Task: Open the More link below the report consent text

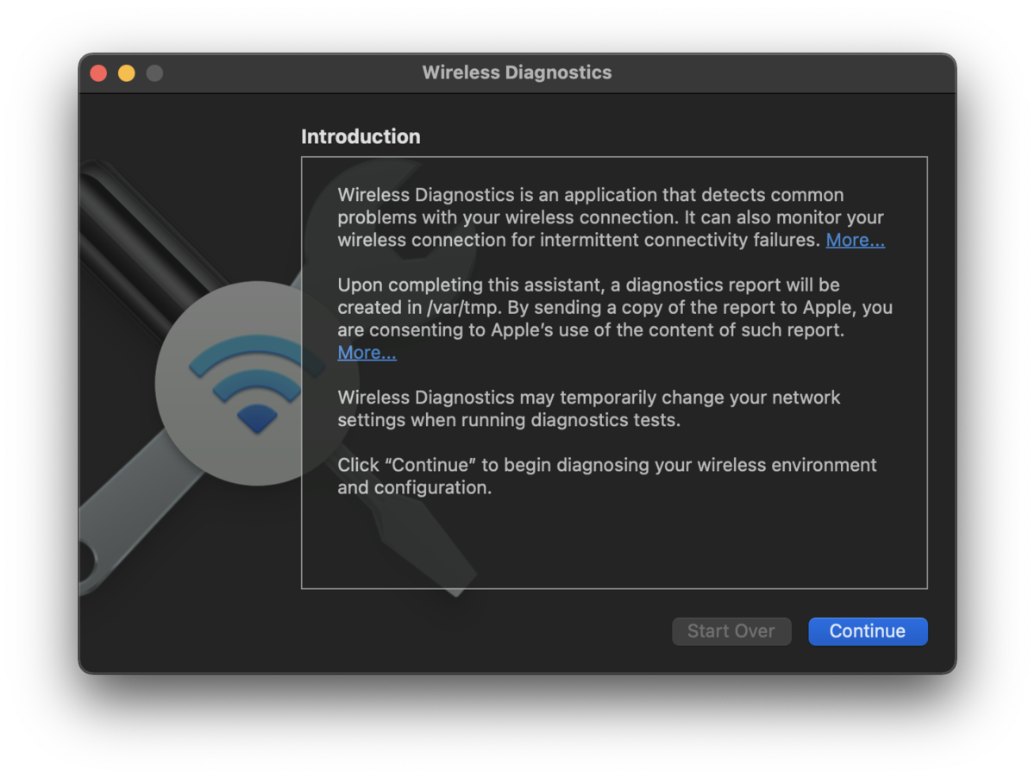Action: [367, 353]
